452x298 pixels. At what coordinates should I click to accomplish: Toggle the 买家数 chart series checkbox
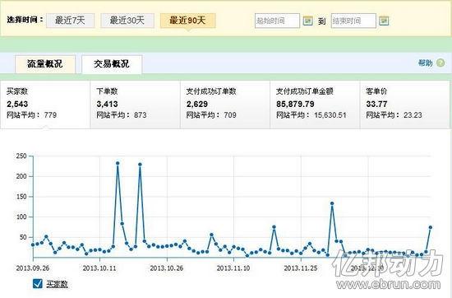tap(38, 284)
